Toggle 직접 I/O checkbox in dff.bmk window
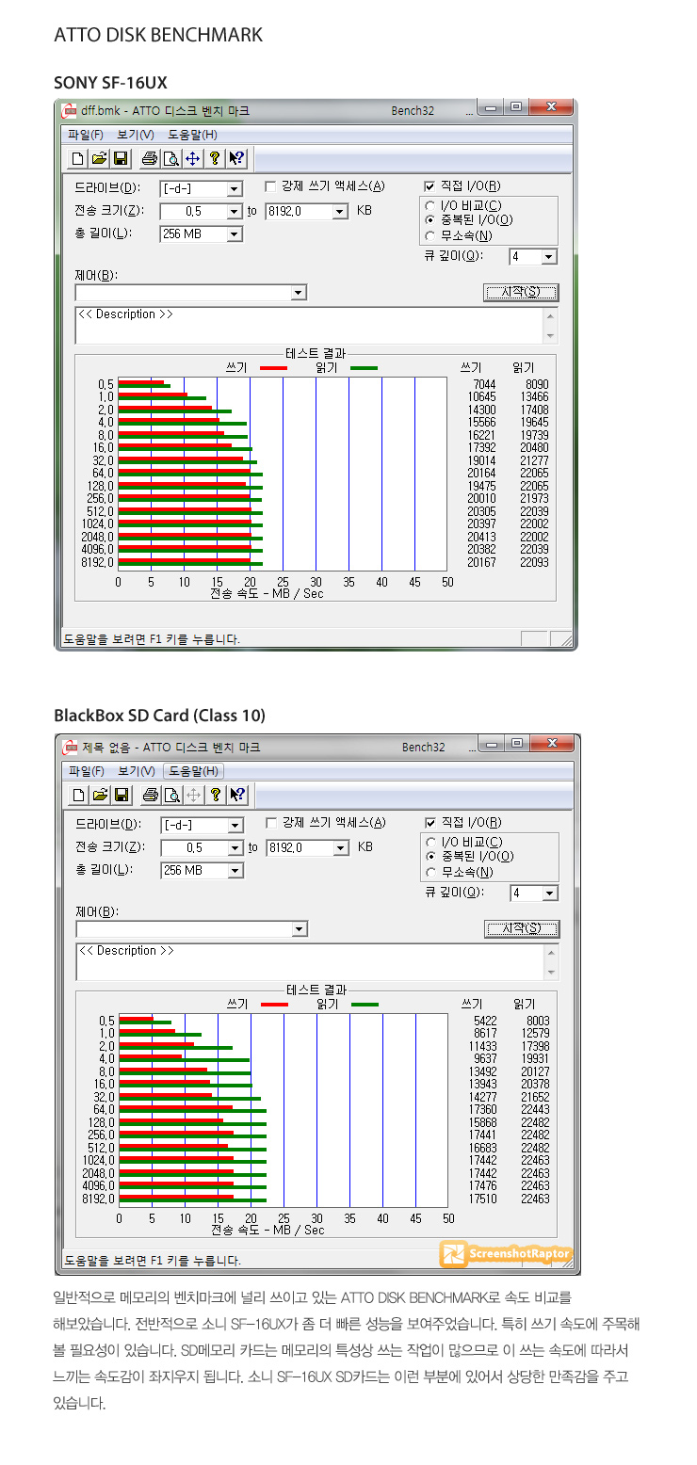This screenshot has height=1465, width=697. pyautogui.click(x=430, y=186)
